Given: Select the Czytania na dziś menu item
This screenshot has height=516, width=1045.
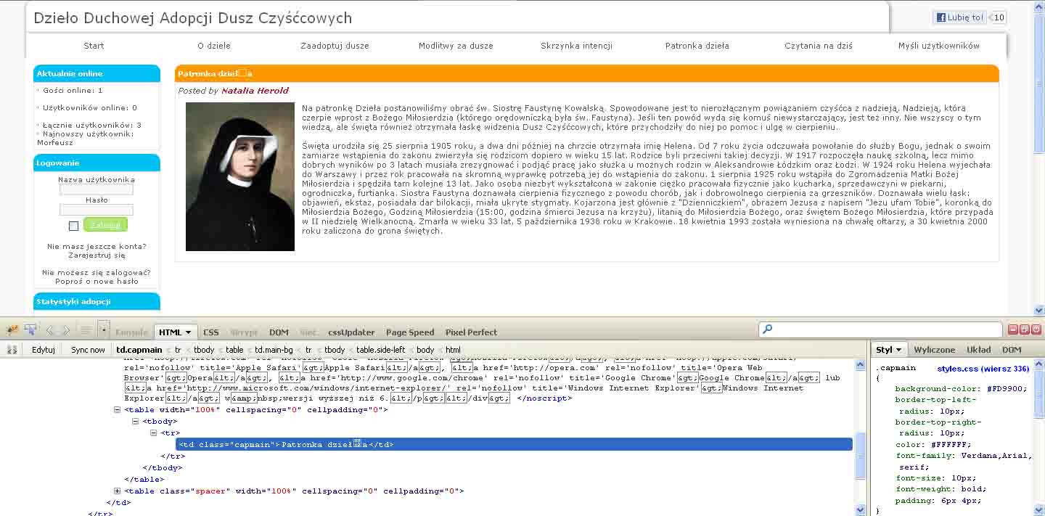Looking at the screenshot, I should tap(818, 46).
